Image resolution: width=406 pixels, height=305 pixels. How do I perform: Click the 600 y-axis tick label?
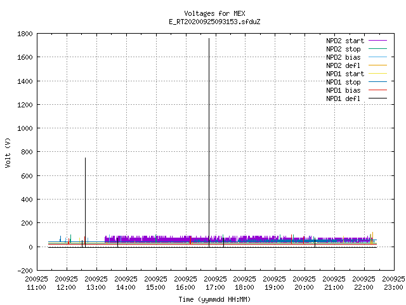coord(27,176)
